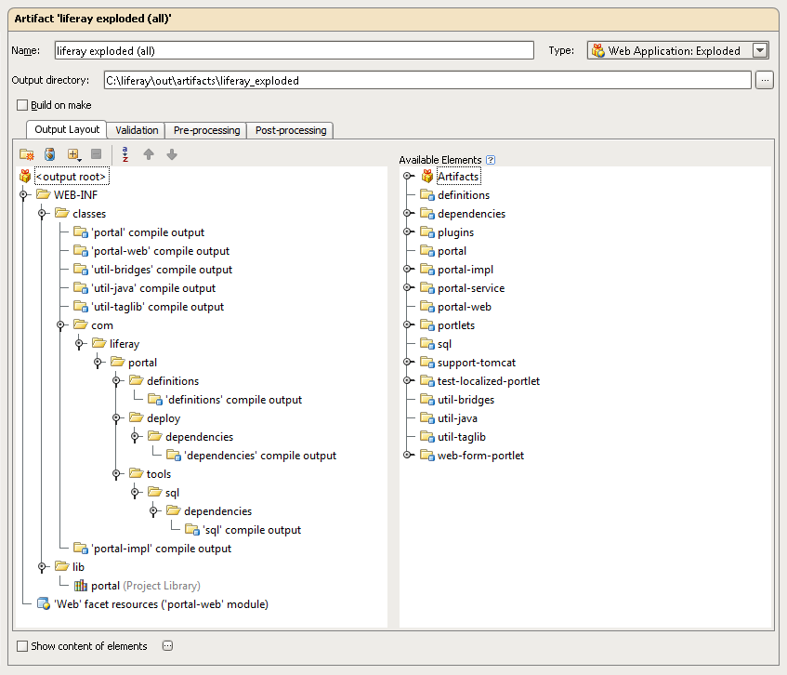Image resolution: width=787 pixels, height=675 pixels.
Task: Enable the Build on make checkbox
Action: click(22, 105)
